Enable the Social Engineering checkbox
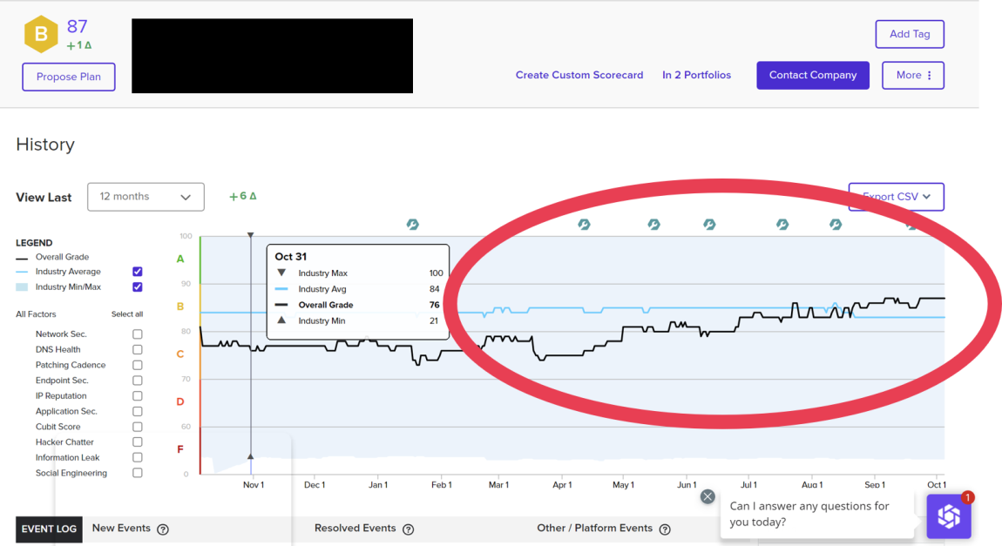The width and height of the screenshot is (1002, 546). pos(138,473)
